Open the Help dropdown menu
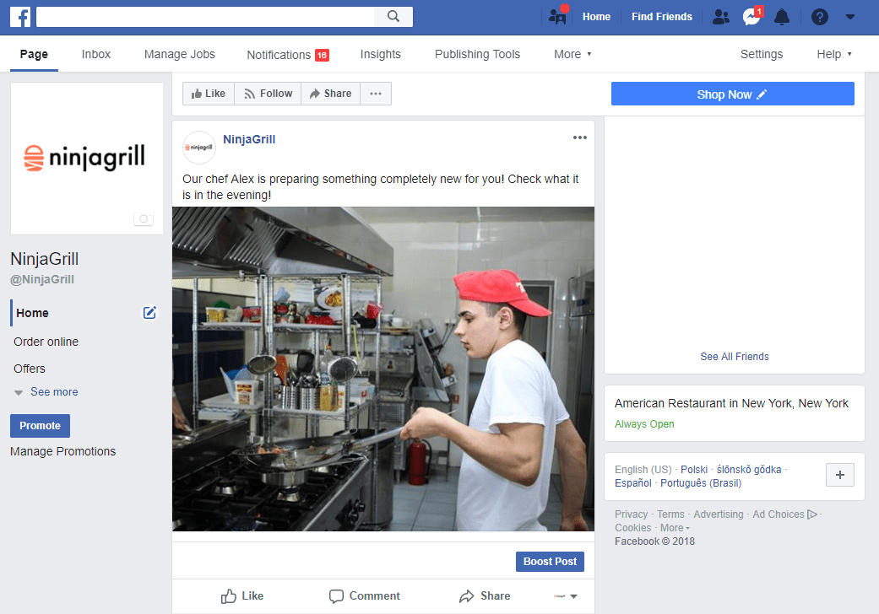This screenshot has width=879, height=614. pyautogui.click(x=833, y=53)
